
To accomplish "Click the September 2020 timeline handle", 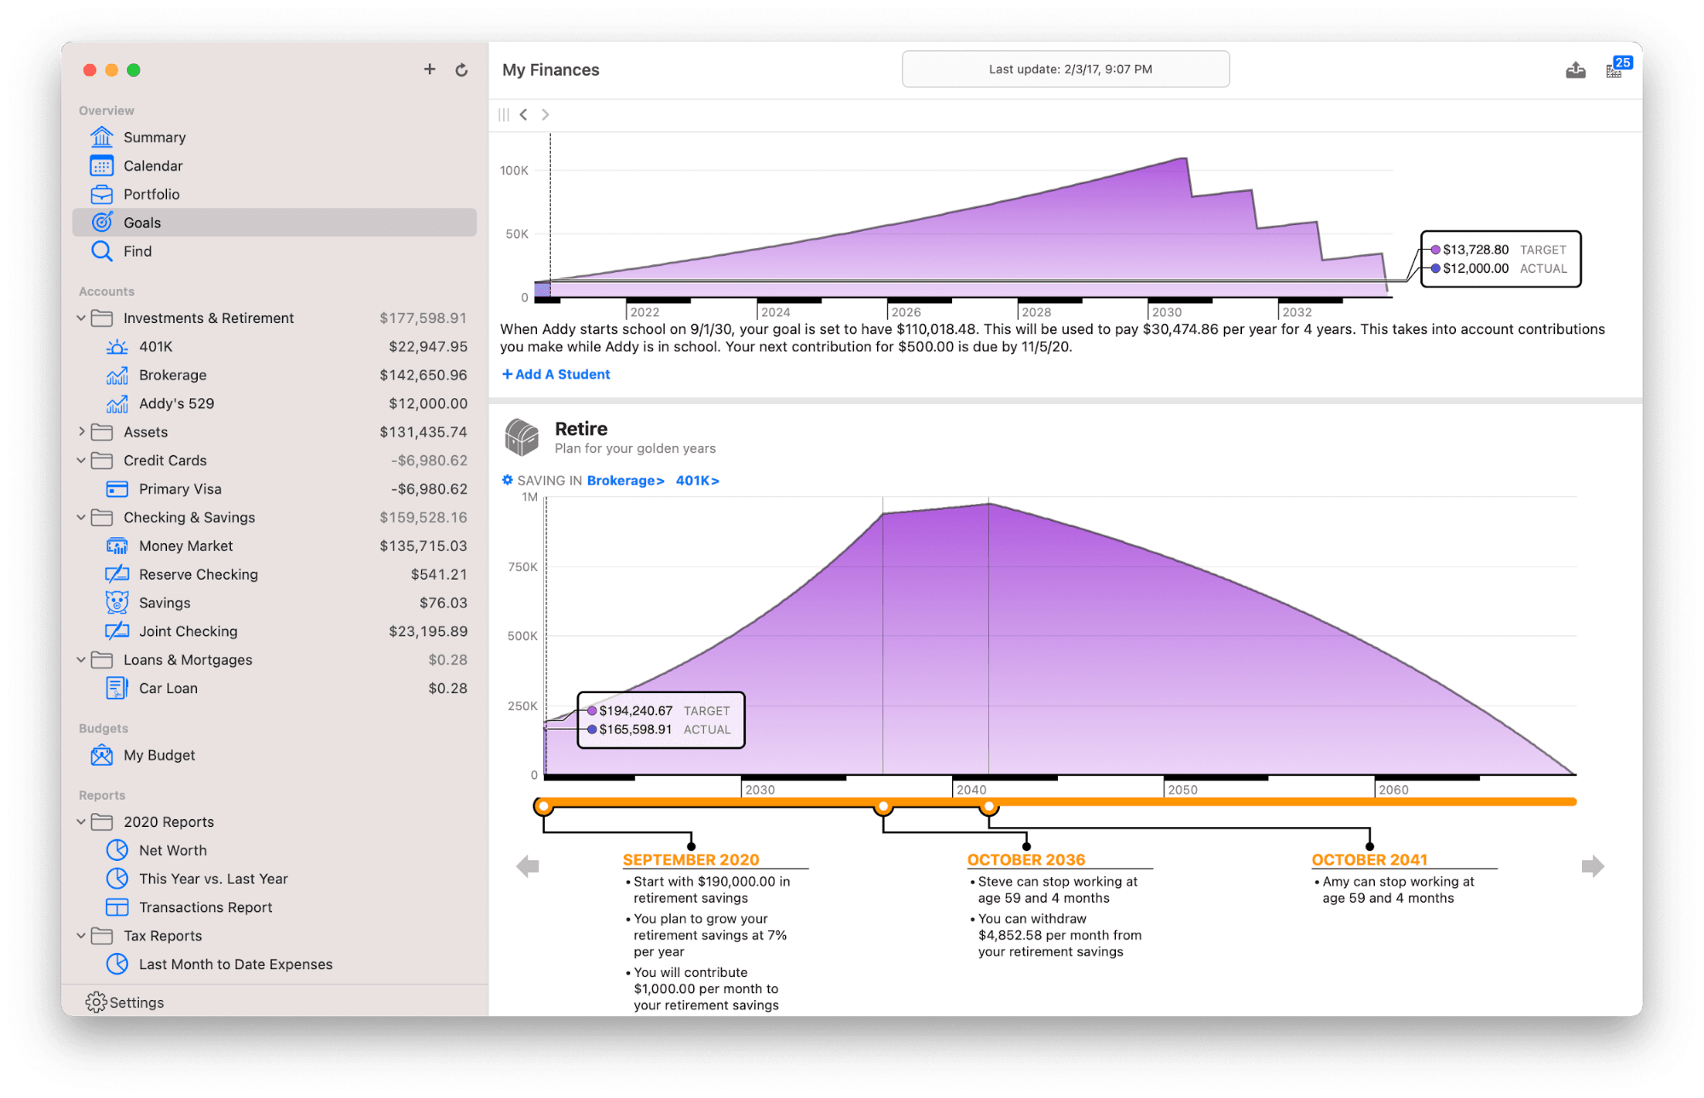I will pyautogui.click(x=543, y=806).
